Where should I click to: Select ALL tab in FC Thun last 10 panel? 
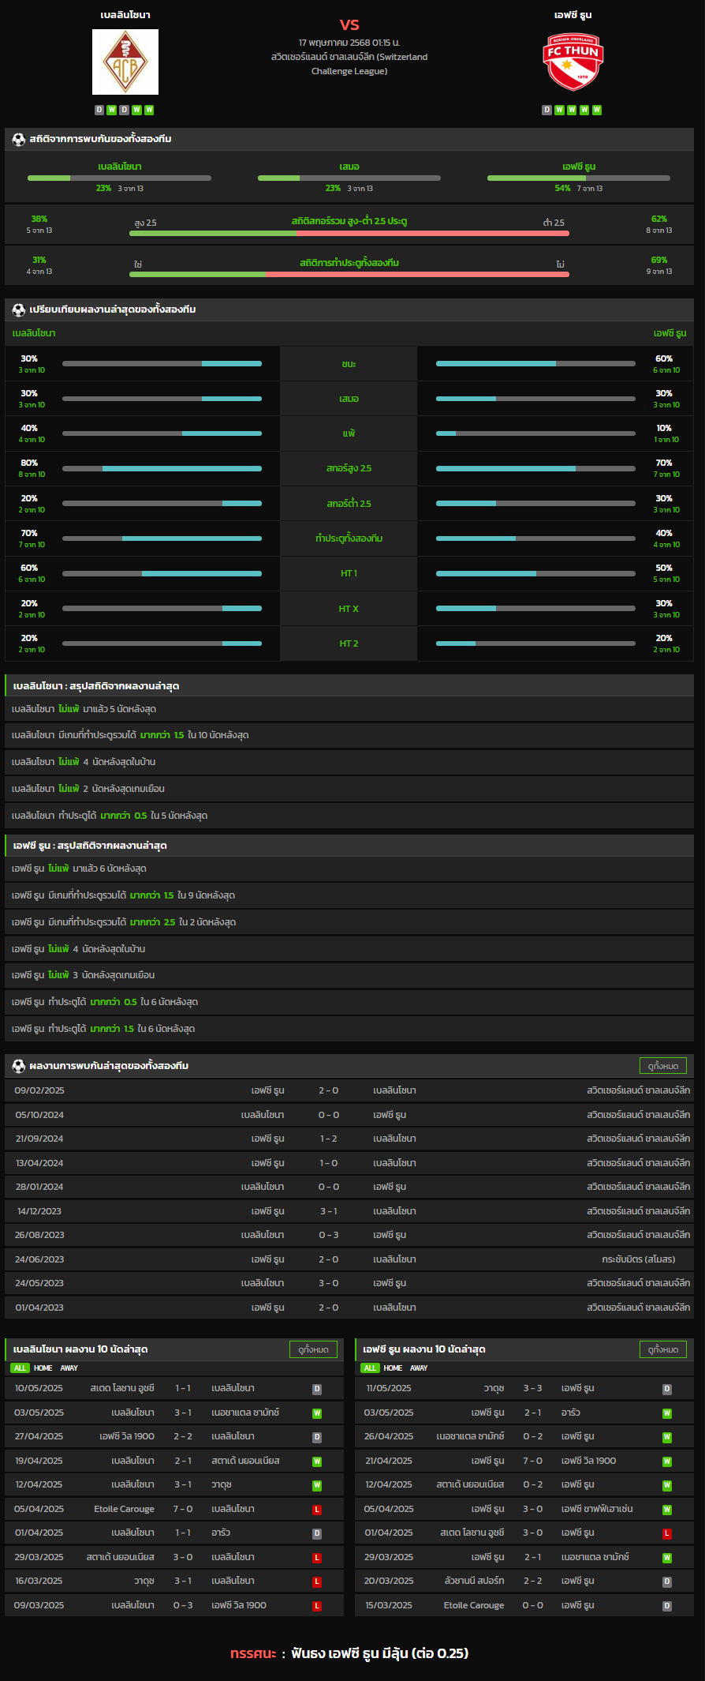[x=370, y=1368]
